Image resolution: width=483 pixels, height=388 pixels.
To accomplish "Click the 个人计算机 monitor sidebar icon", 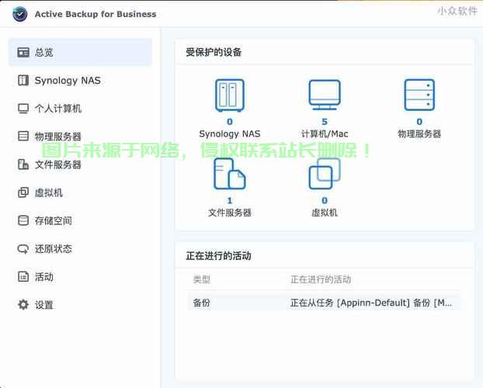I will tap(23, 109).
